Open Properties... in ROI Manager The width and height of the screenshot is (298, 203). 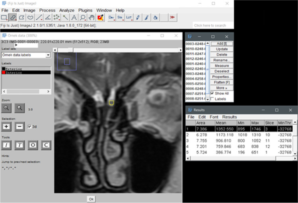[222, 77]
